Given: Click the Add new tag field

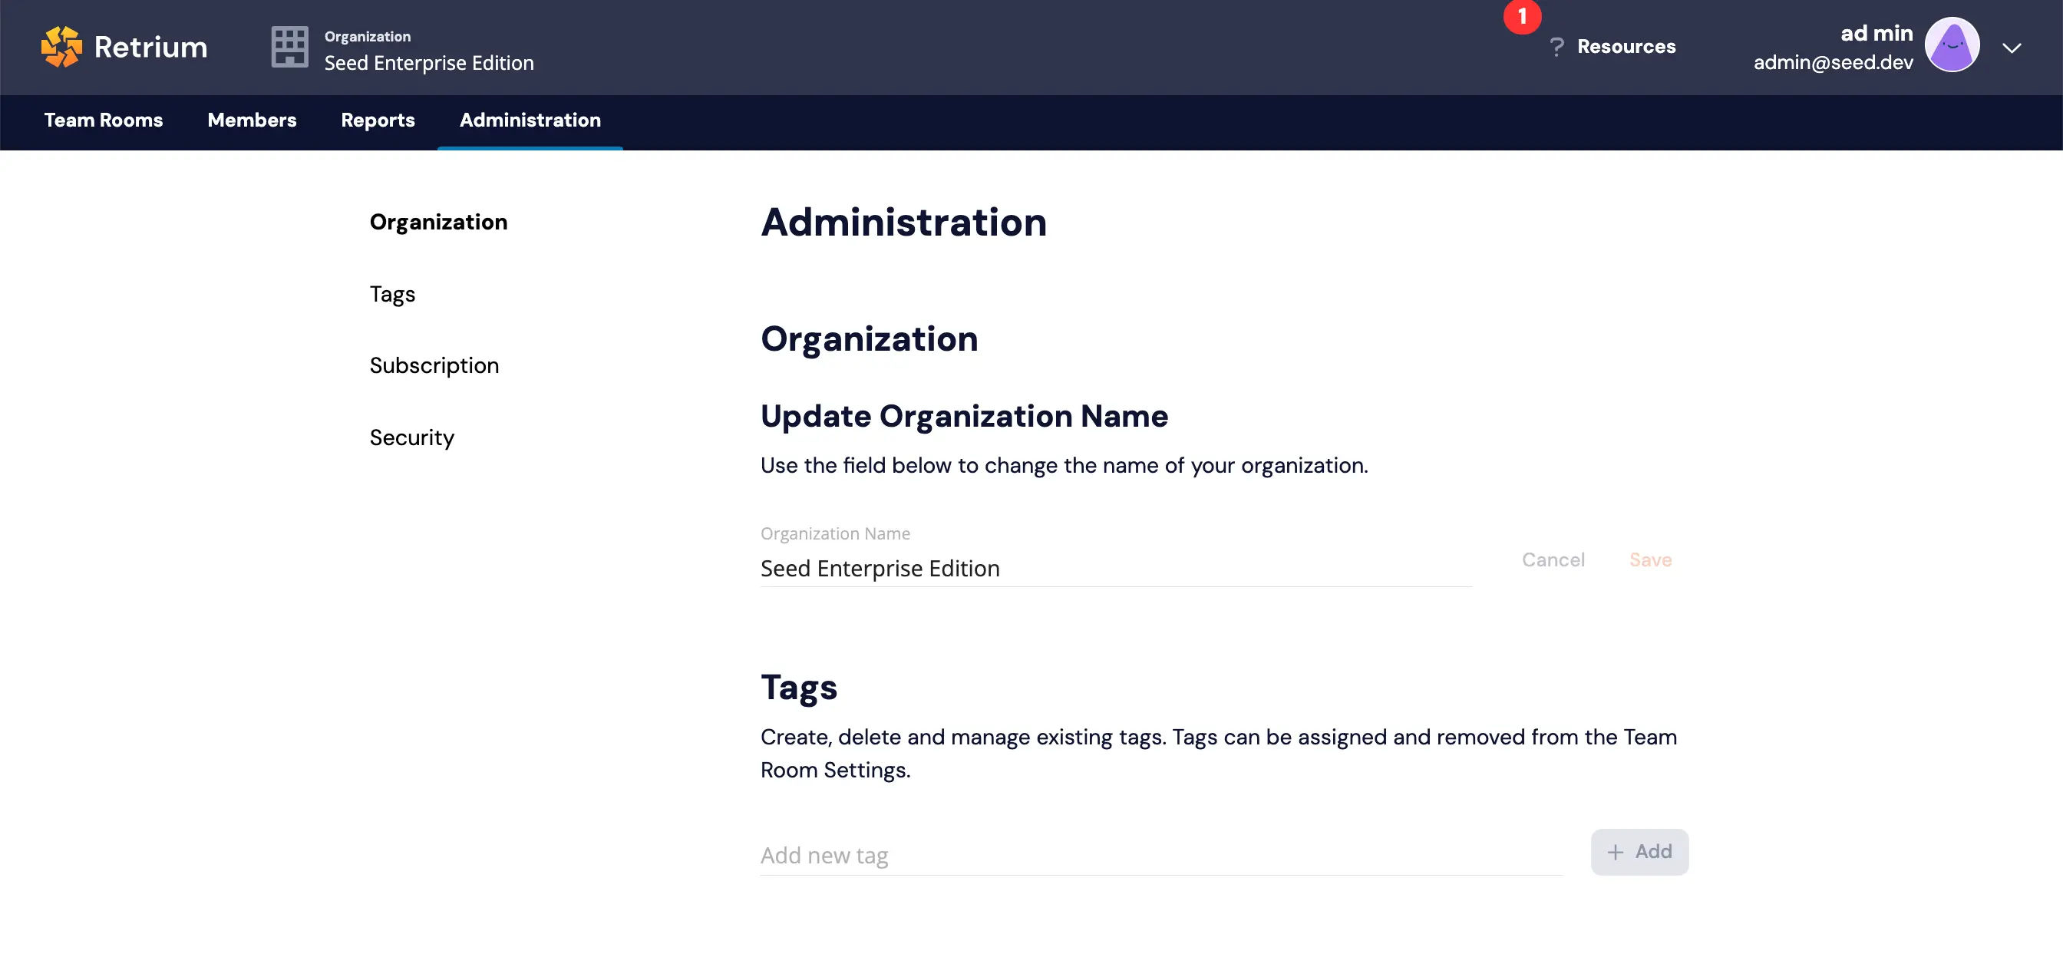Looking at the screenshot, I should pyautogui.click(x=1160, y=855).
